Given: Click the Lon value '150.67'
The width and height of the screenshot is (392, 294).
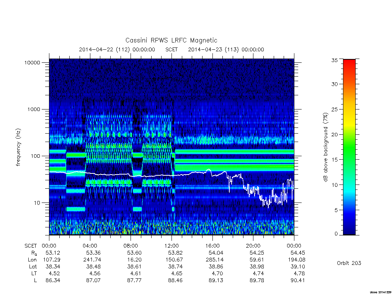Looking at the screenshot, I should coord(174,260).
